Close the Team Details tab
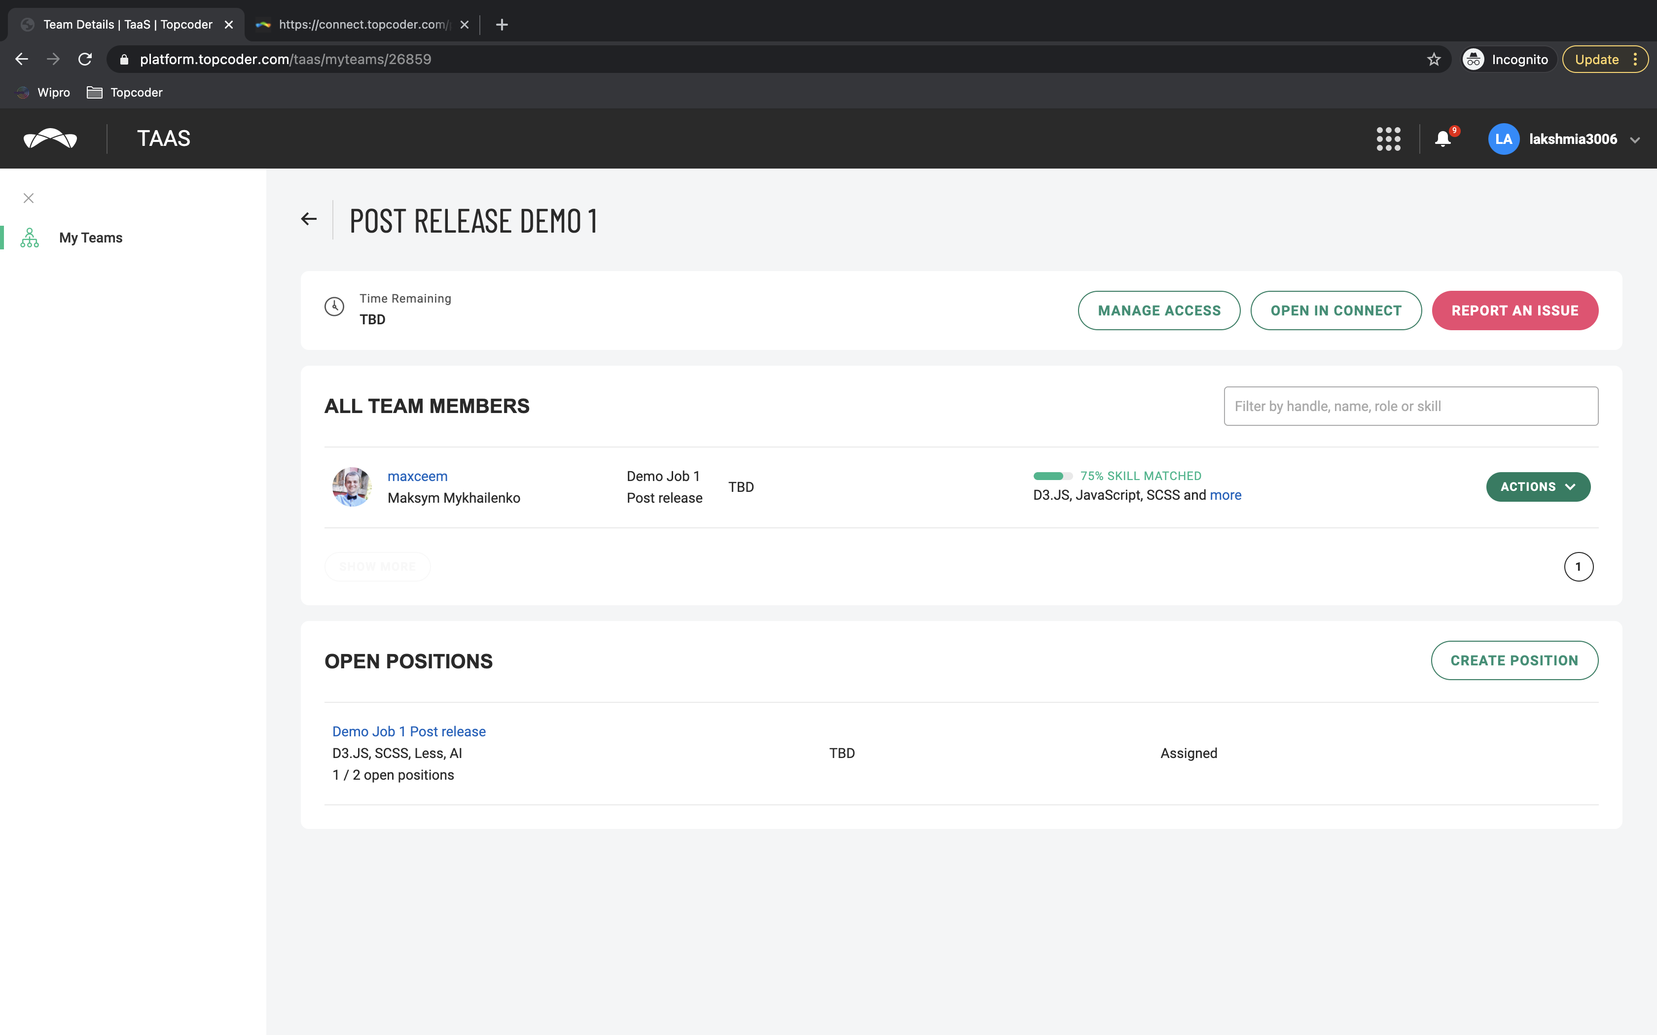 point(229,25)
